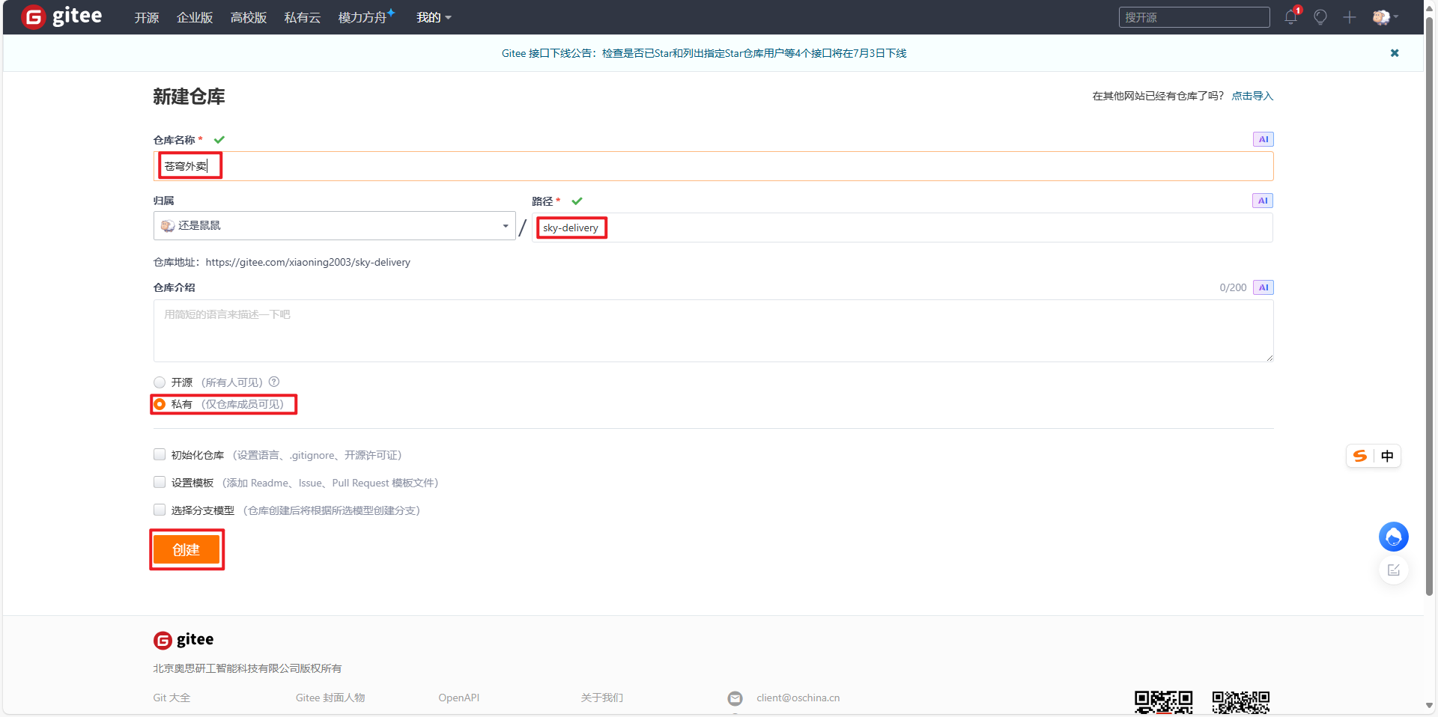Open Gitee 封面人物 footer link
1438x717 pixels.
point(330,698)
